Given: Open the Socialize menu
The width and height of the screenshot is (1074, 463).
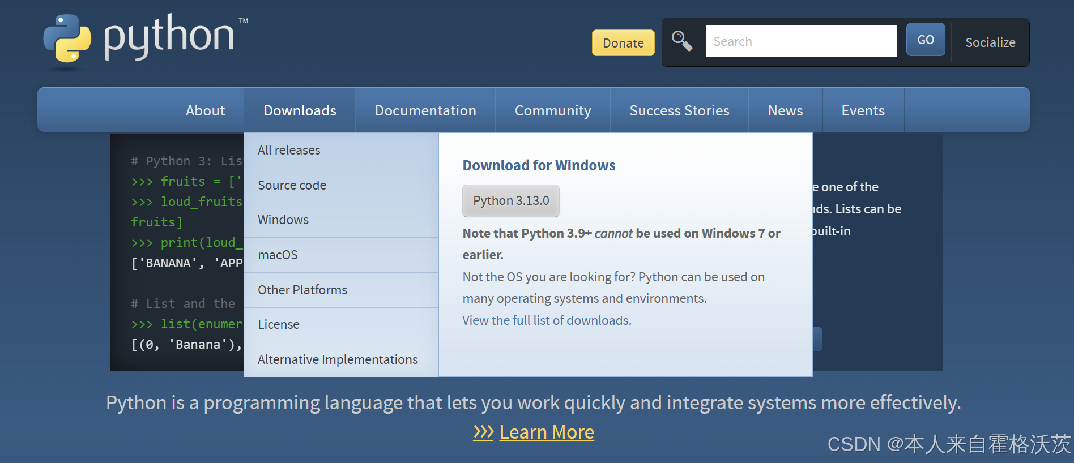Looking at the screenshot, I should (990, 42).
